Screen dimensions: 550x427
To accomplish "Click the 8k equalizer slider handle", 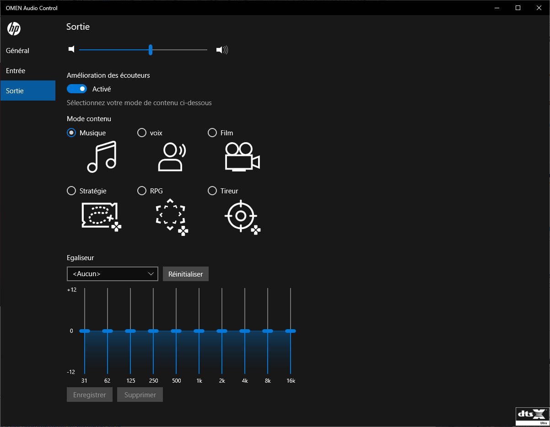I will tap(268, 331).
